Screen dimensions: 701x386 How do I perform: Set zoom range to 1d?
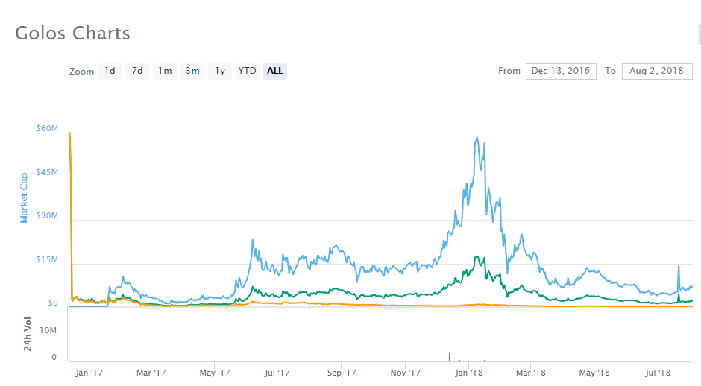pos(110,71)
